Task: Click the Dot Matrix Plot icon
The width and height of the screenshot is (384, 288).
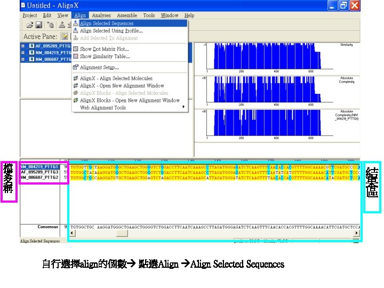Action: [x=76, y=49]
